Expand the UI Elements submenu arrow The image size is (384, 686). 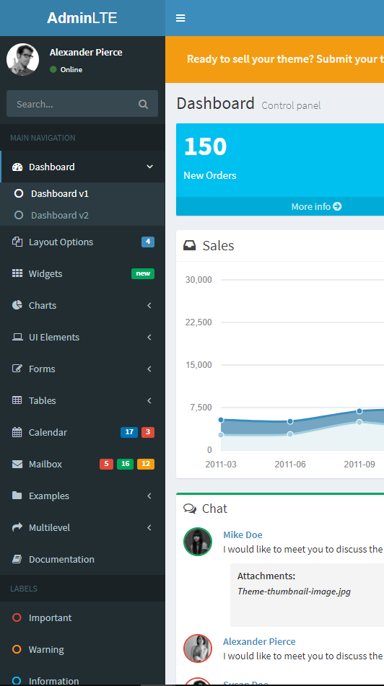(149, 337)
